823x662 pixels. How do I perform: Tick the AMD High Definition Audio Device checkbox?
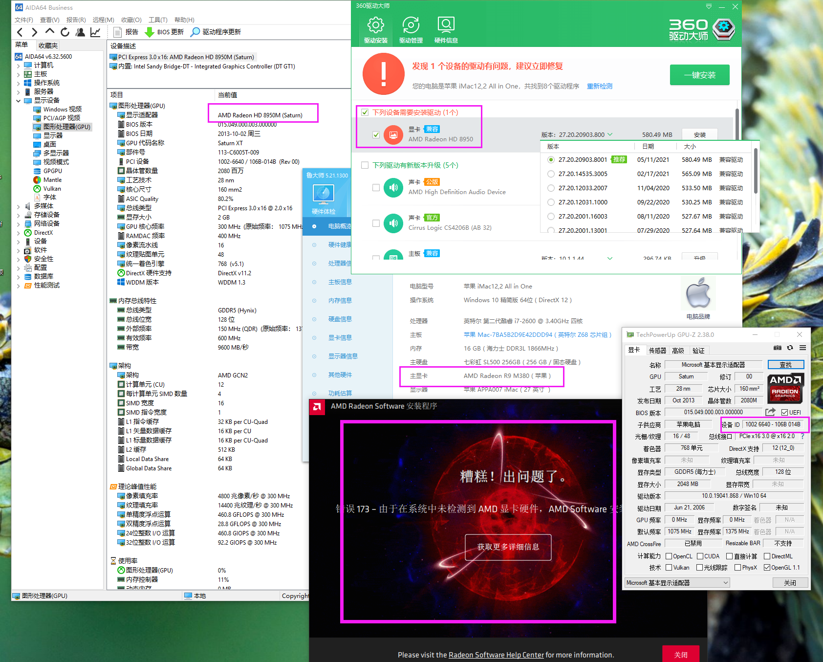click(376, 187)
